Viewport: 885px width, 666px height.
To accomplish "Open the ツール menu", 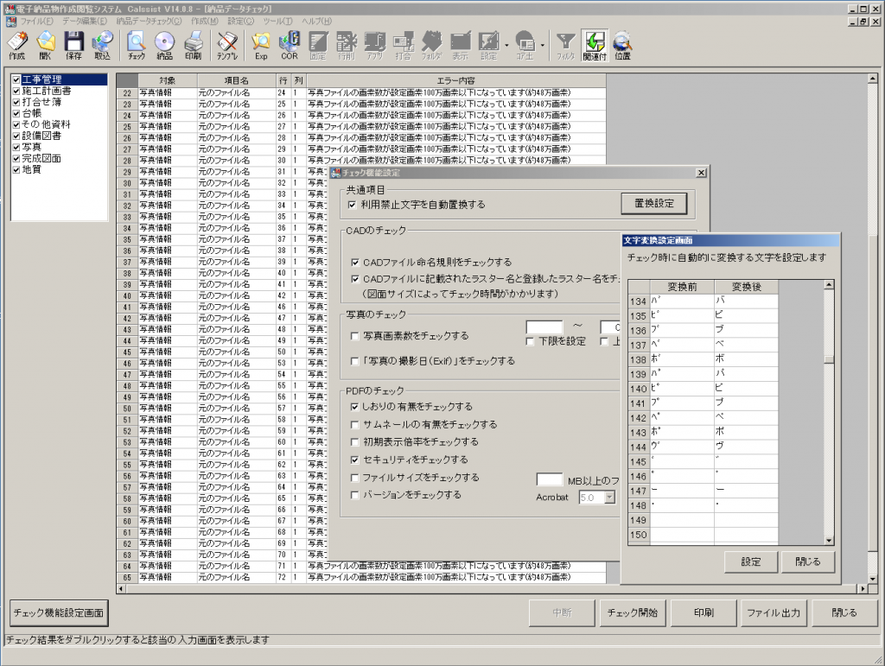I will 277,21.
